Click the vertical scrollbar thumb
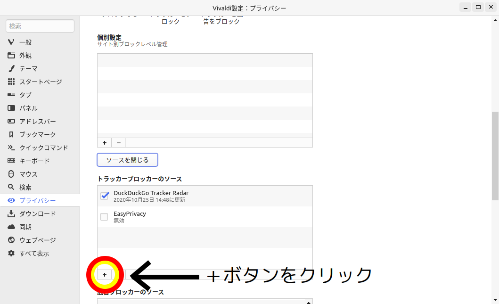 (495, 156)
